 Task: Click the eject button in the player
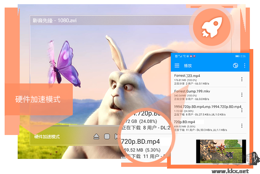[x=96, y=137]
